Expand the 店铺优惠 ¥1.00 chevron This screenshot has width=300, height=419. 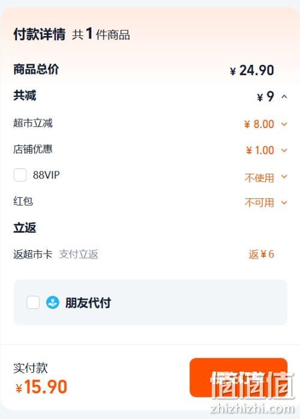pos(284,150)
